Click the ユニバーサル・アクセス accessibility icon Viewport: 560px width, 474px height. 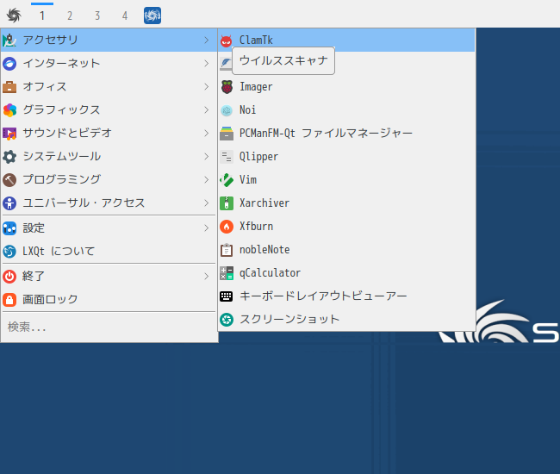9,203
